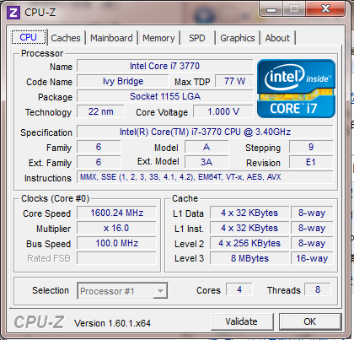Click the Core Voltage value '1.000 V'
The height and width of the screenshot is (340, 354).
[x=223, y=111]
